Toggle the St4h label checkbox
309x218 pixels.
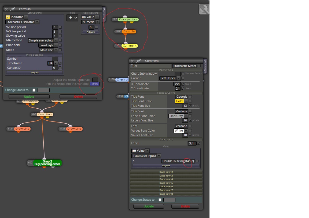pos(199,143)
